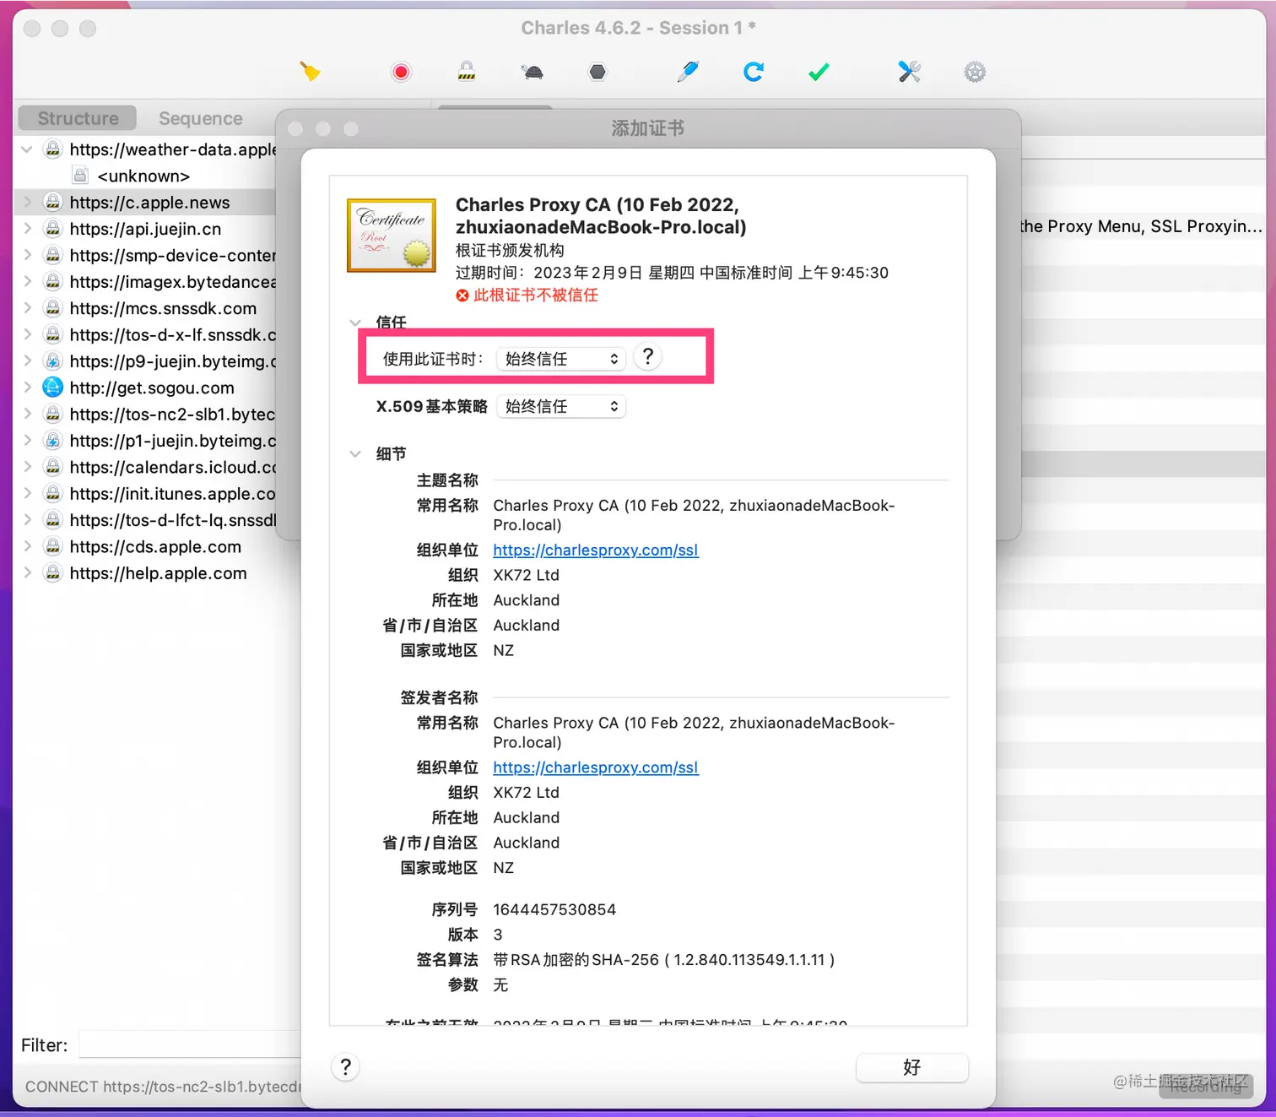The image size is (1276, 1117).
Task: Expand the https://c.apple.news host
Action: [27, 202]
